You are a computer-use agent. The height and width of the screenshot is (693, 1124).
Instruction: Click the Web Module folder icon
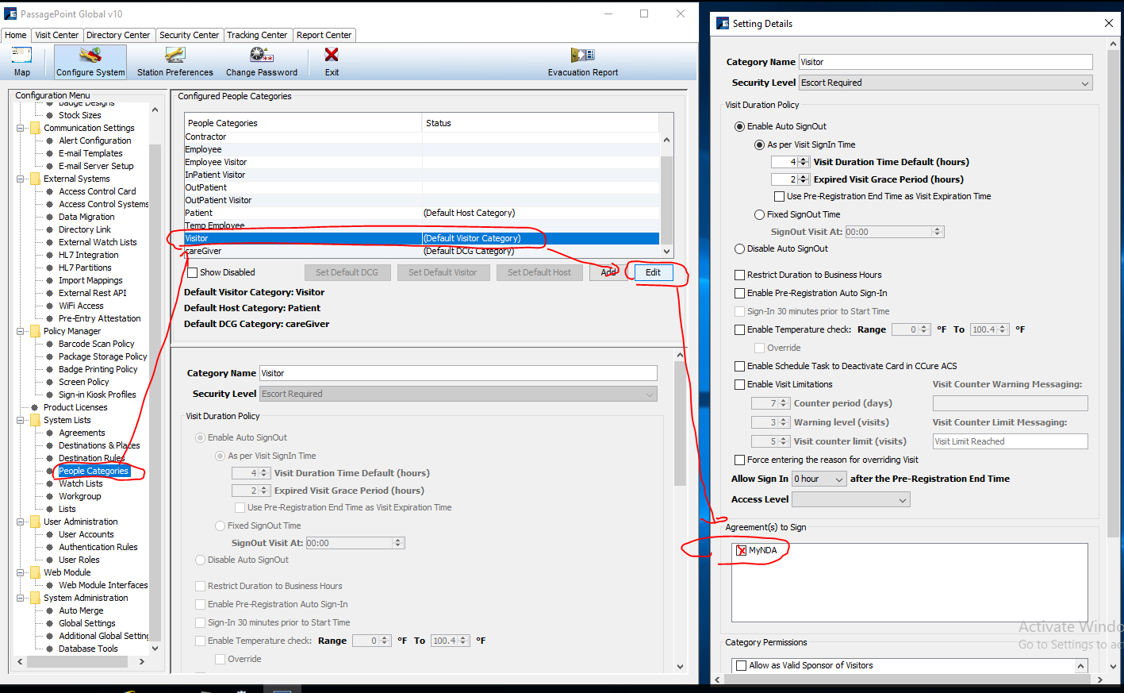(x=36, y=572)
